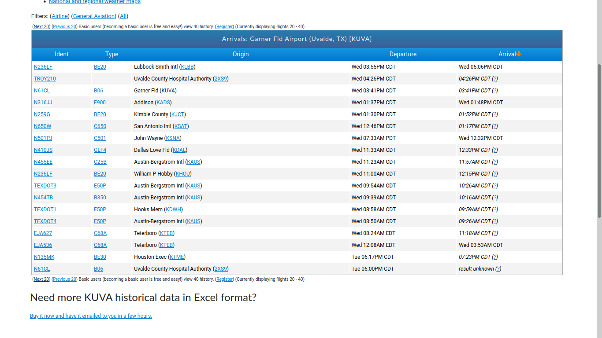Open aircraft type F900
Image resolution: width=602 pixels, height=338 pixels.
[x=100, y=103]
